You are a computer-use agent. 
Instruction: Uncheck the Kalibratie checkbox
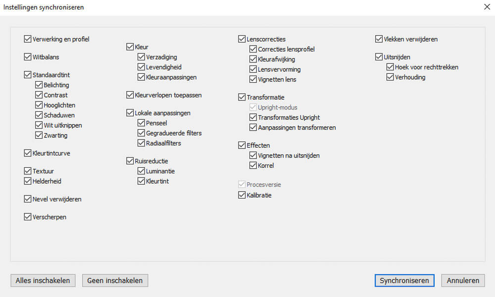[242, 195]
